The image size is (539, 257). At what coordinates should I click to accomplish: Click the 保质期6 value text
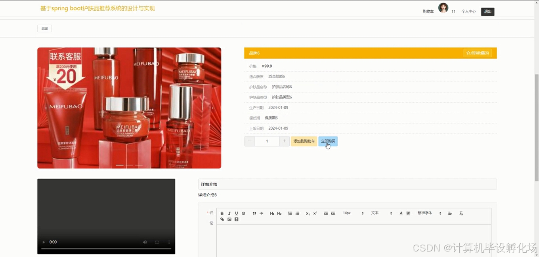pyautogui.click(x=271, y=118)
